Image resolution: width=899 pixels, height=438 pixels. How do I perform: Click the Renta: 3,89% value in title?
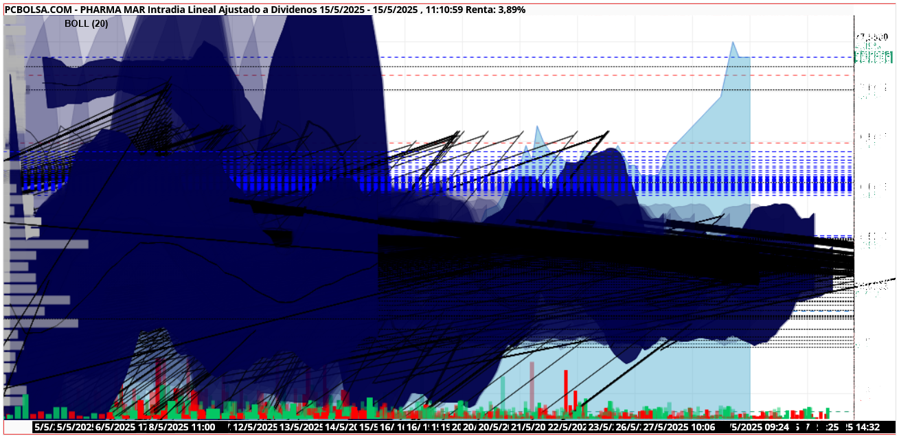point(495,10)
